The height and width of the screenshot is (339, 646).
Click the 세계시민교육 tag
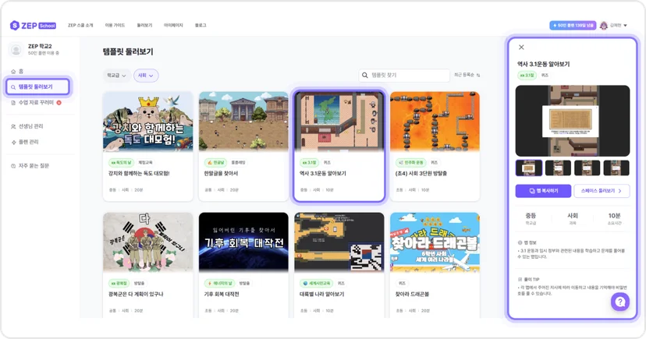click(317, 284)
